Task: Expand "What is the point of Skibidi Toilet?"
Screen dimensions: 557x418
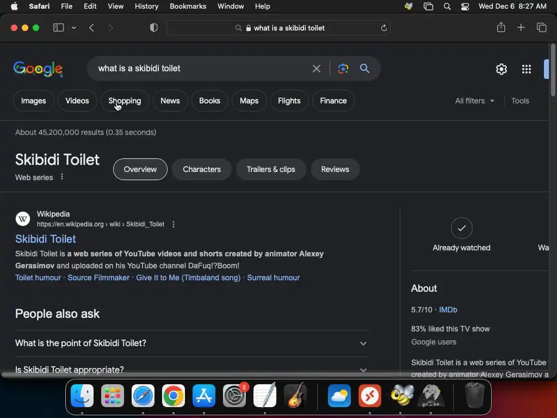Action: pyautogui.click(x=192, y=343)
